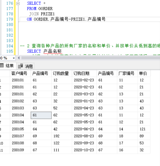Select 单价 cell 89

144,136
